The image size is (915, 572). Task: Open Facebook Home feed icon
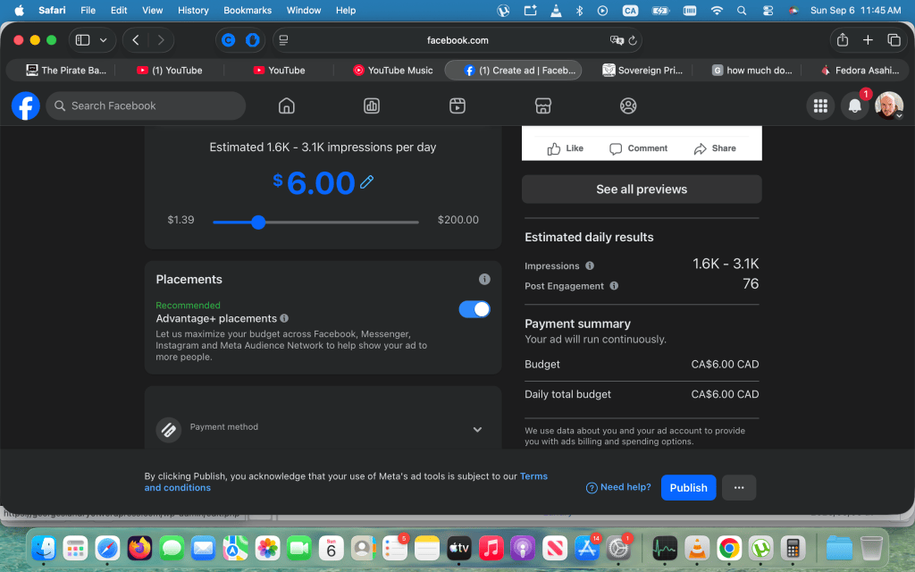click(x=287, y=105)
